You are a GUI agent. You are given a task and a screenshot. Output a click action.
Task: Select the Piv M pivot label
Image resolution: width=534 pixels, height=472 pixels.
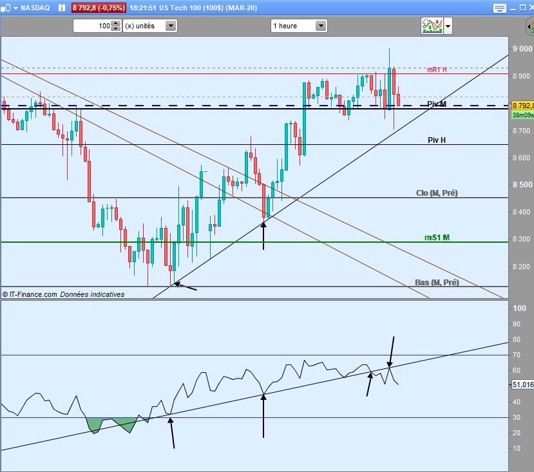pyautogui.click(x=437, y=104)
